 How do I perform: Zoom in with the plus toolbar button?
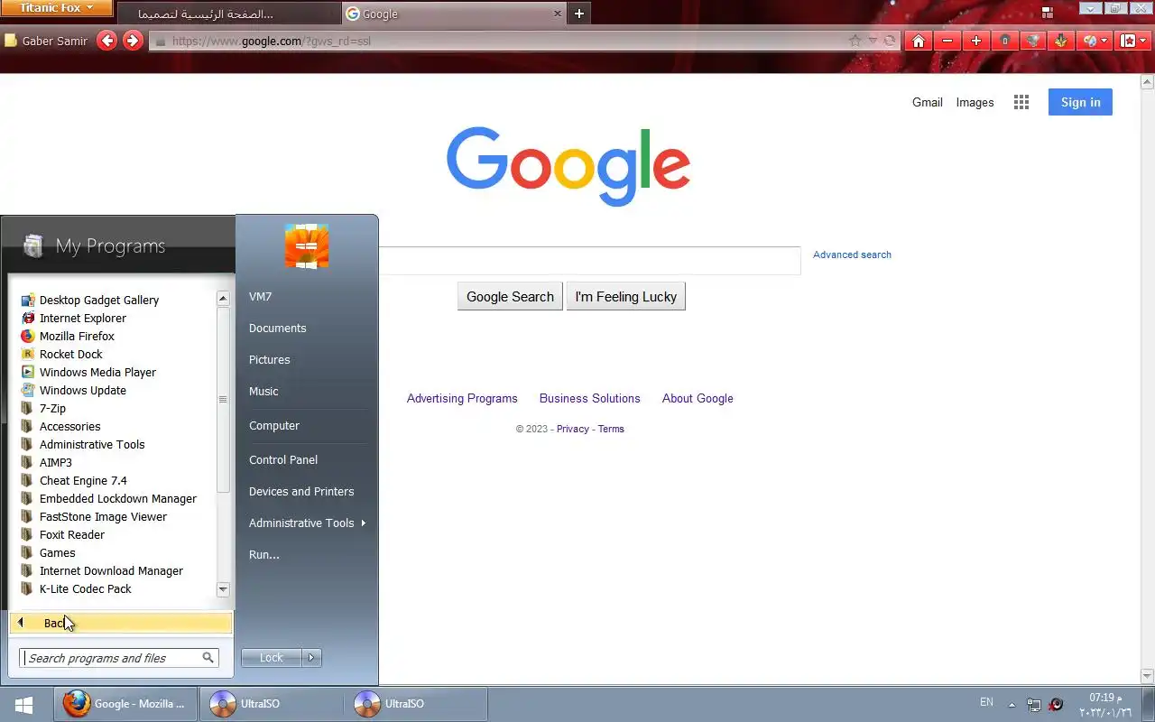click(975, 41)
